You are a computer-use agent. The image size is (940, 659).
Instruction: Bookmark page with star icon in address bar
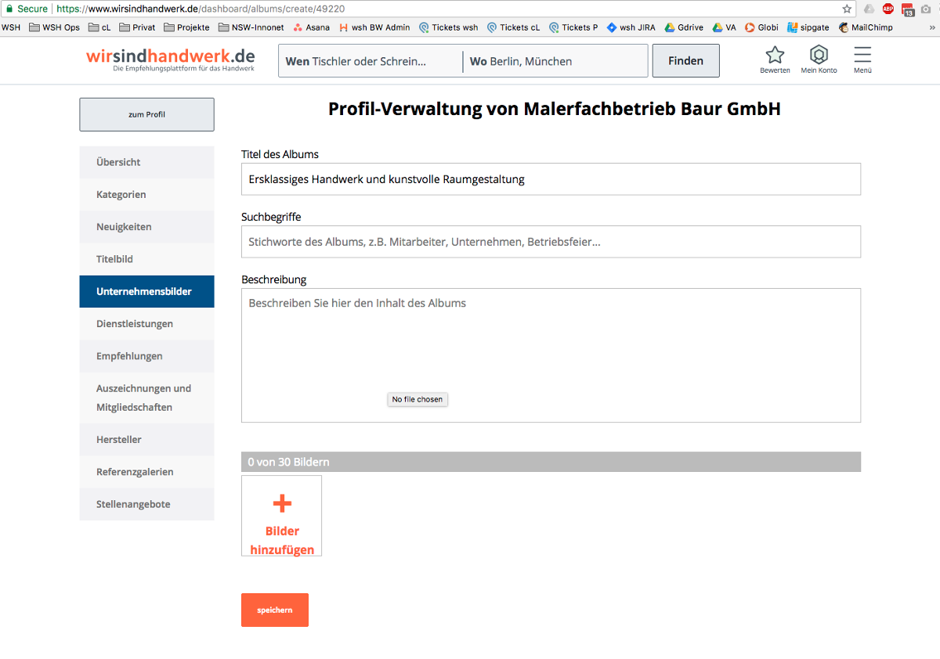point(847,9)
